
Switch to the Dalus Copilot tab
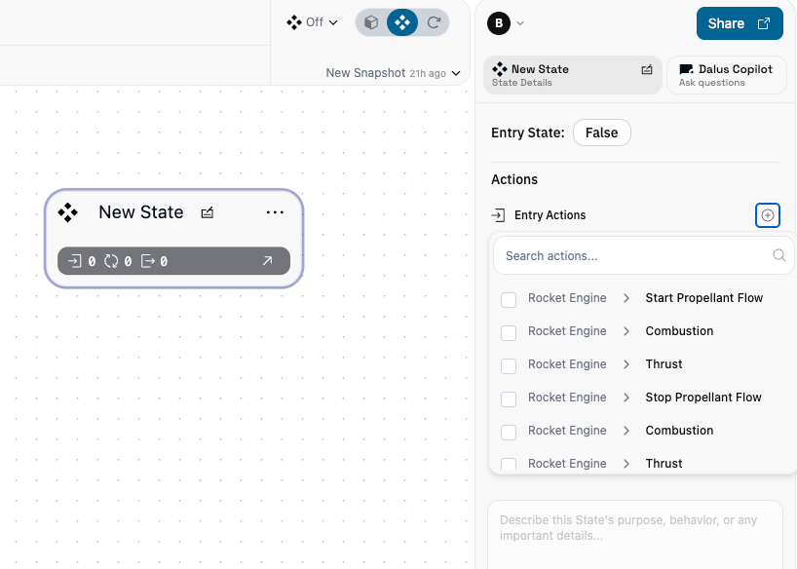(726, 75)
